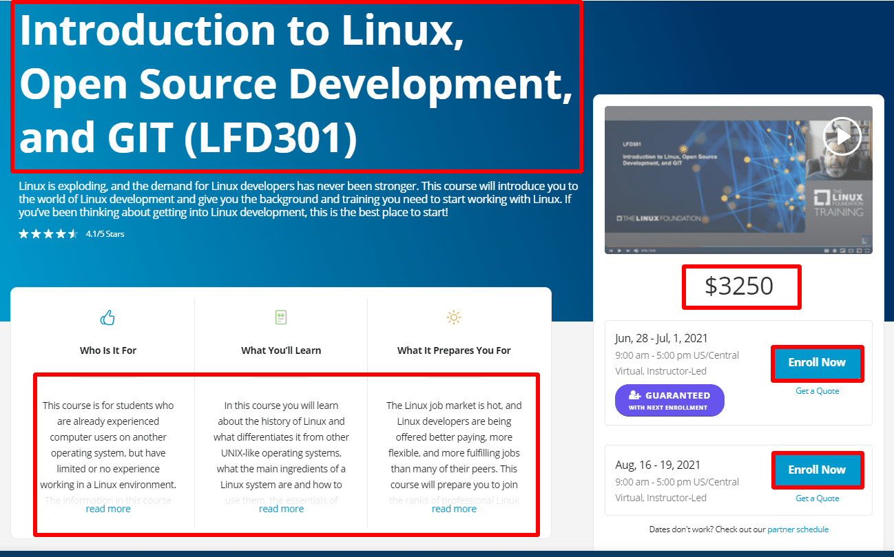894x557 pixels.
Task: Enroll Now for the Aug 16 - 19 session
Action: 817,470
